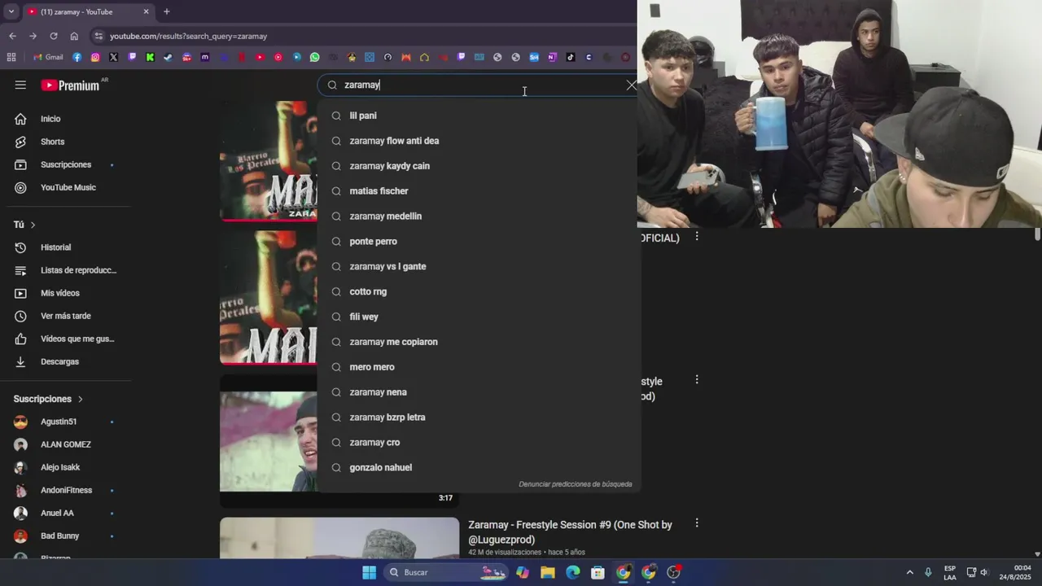The image size is (1042, 586).
Task: Click the Historial clock icon
Action: click(21, 247)
